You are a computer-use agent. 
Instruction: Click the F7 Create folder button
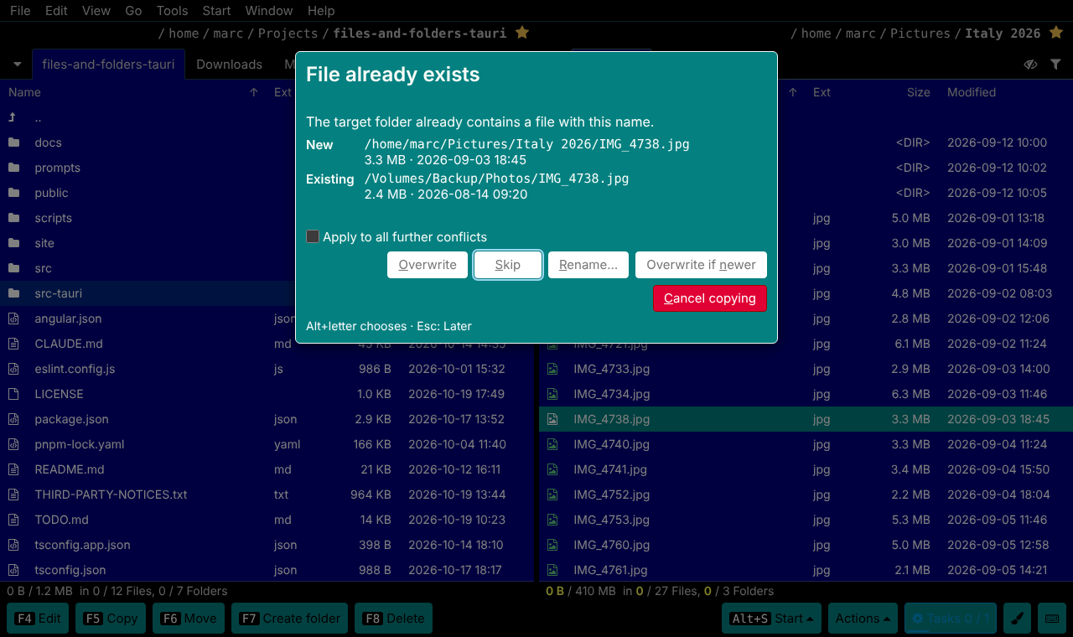click(x=290, y=619)
